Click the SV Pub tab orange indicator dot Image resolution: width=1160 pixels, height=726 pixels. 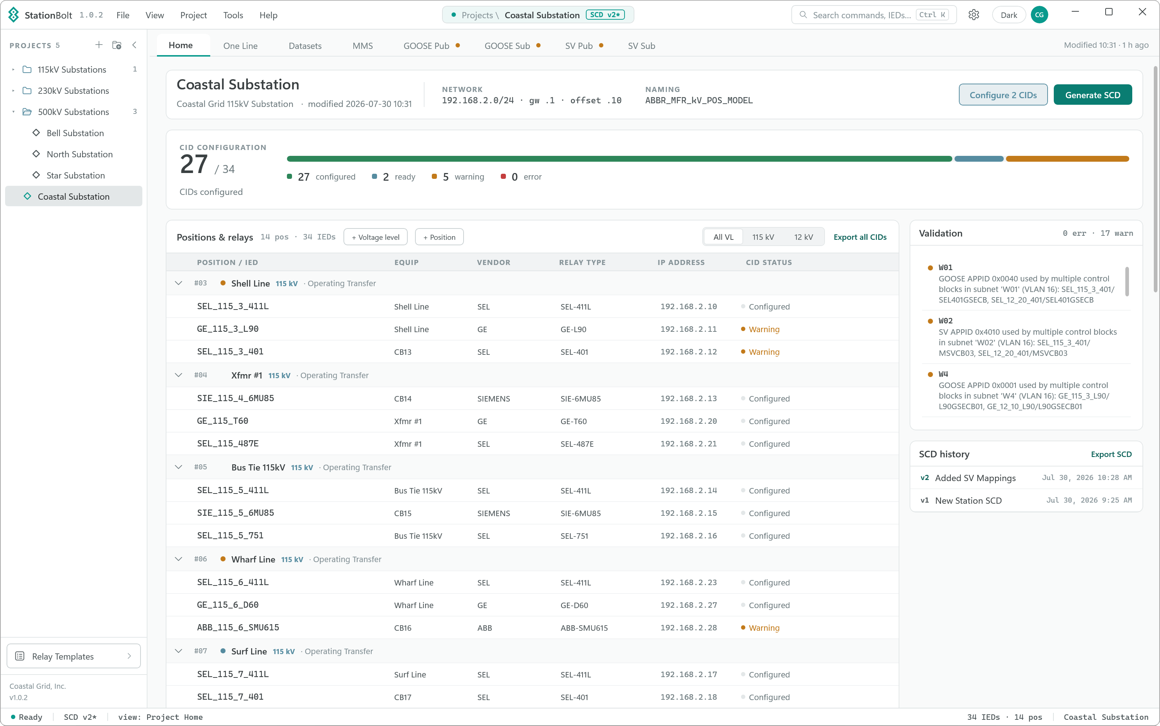point(601,45)
